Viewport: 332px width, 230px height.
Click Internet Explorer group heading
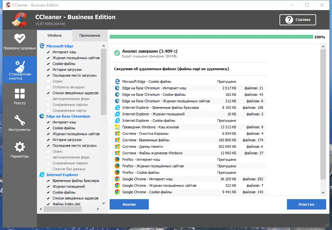pyautogui.click(x=62, y=175)
